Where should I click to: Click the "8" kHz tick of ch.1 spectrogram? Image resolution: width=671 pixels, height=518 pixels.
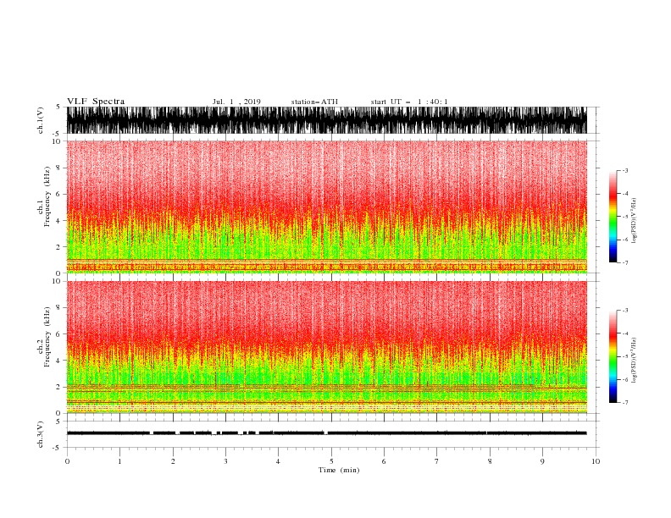tap(58, 168)
